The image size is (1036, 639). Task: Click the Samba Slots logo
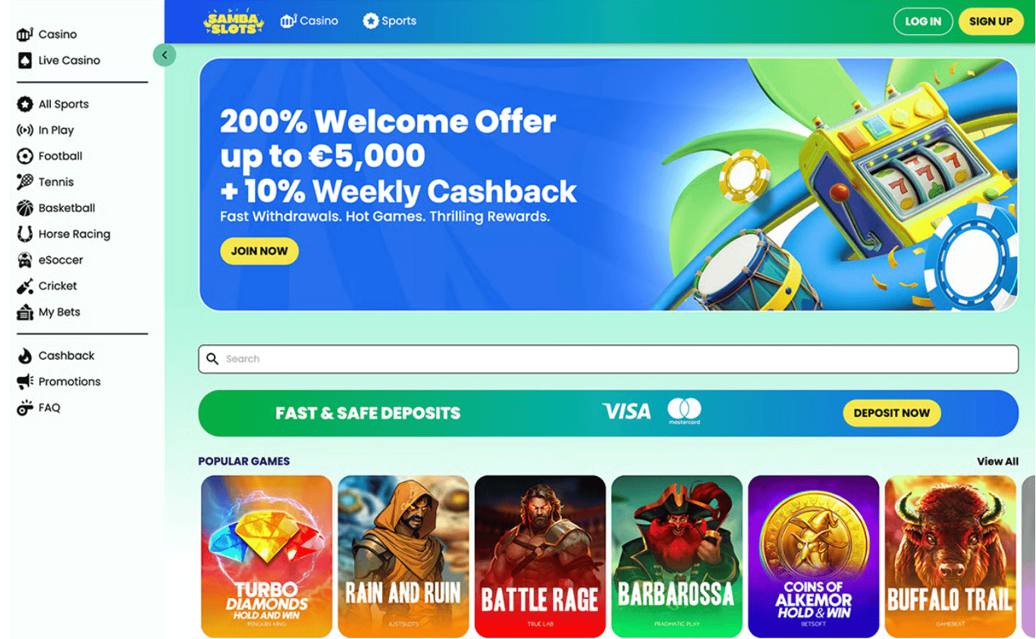click(234, 21)
